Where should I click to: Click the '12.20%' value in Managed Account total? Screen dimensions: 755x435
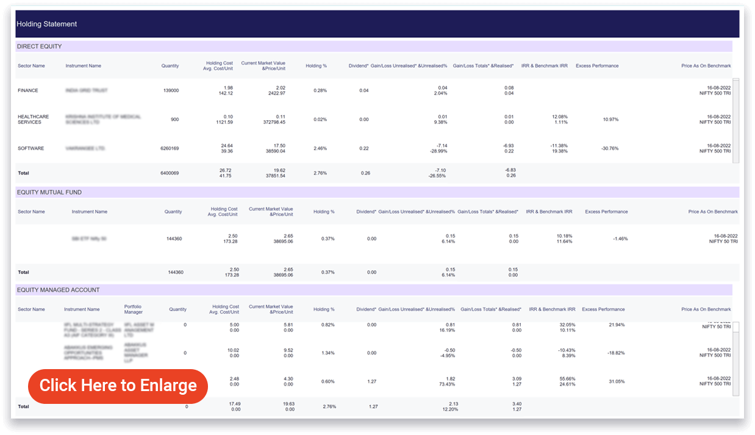tap(449, 409)
